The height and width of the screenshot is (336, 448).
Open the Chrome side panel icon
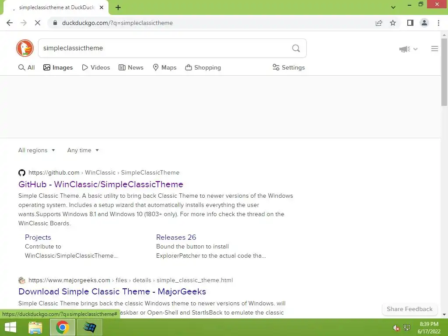(x=410, y=23)
